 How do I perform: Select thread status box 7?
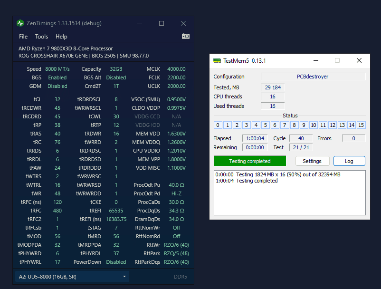(285, 125)
